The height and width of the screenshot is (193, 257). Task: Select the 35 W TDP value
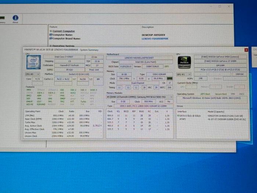(97, 61)
